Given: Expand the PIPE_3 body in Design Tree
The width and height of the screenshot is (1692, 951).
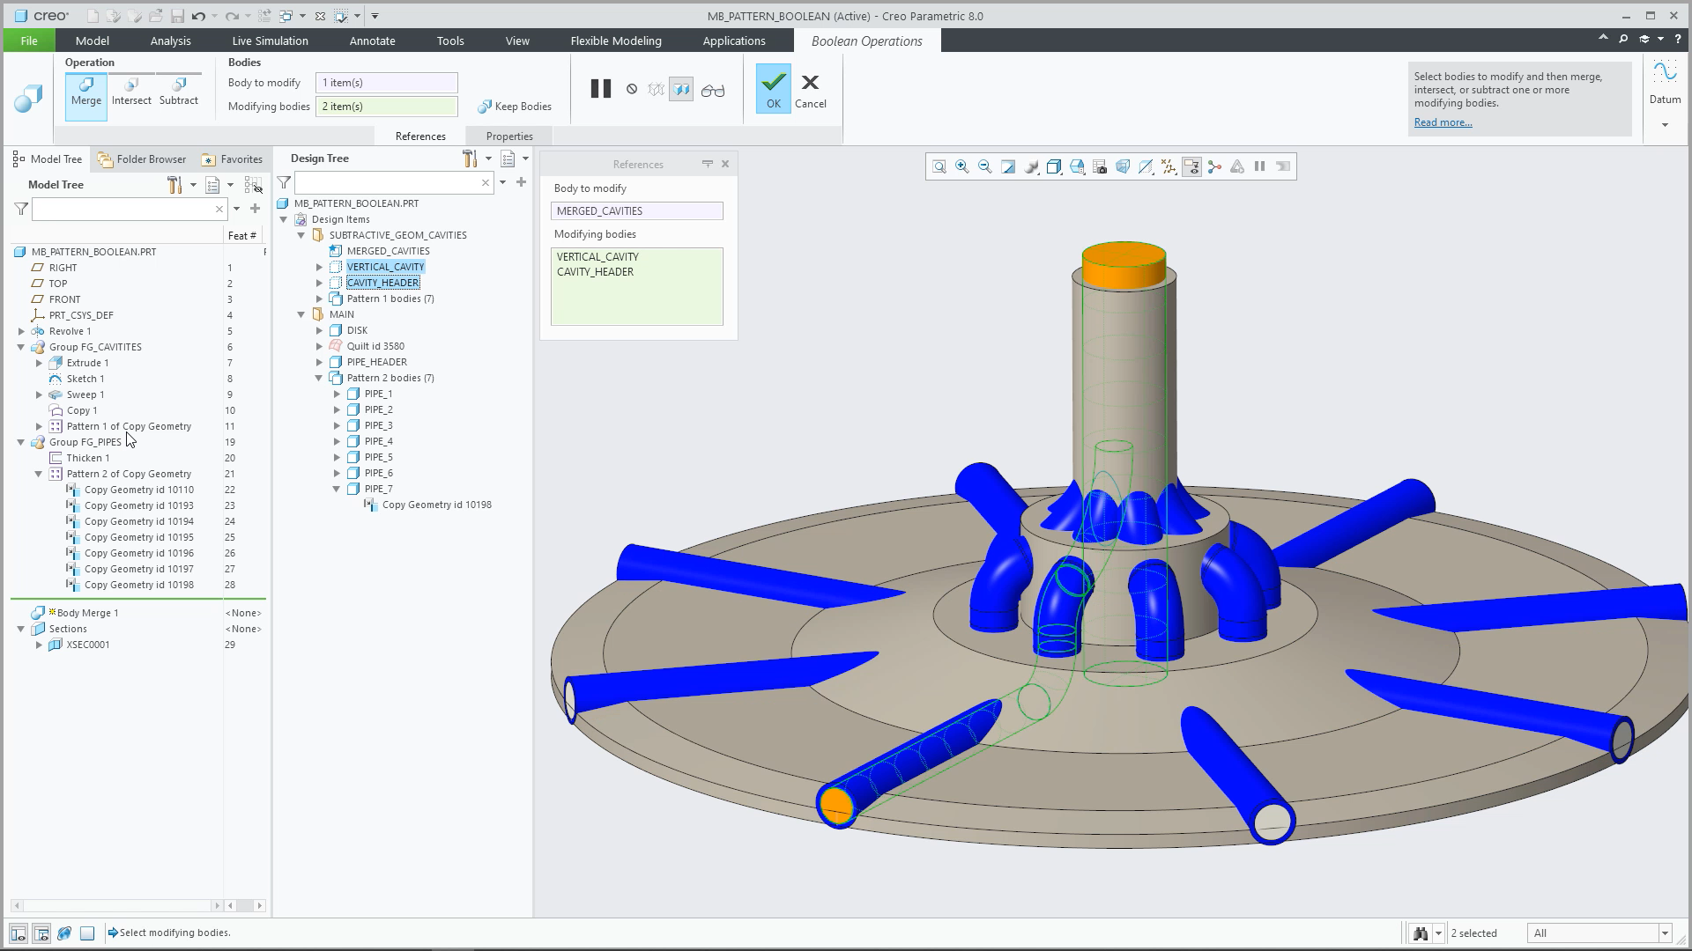Looking at the screenshot, I should tap(337, 425).
